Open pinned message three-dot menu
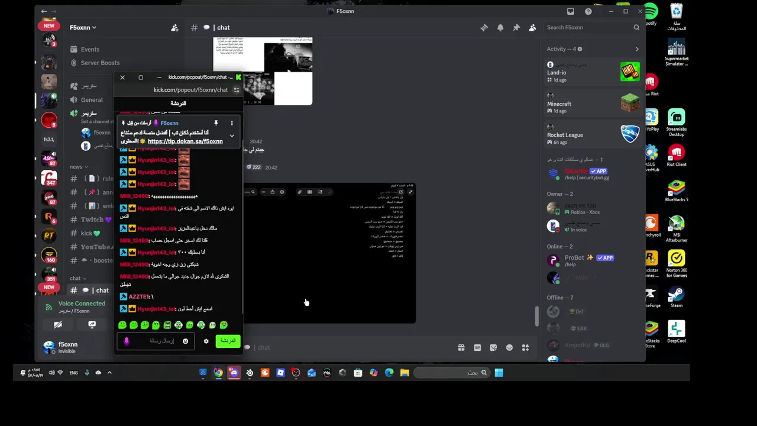Viewport: 757px width, 426px height. [x=232, y=123]
